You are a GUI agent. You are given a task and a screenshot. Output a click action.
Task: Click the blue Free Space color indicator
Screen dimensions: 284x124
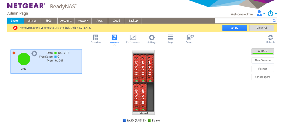pos(55,57)
